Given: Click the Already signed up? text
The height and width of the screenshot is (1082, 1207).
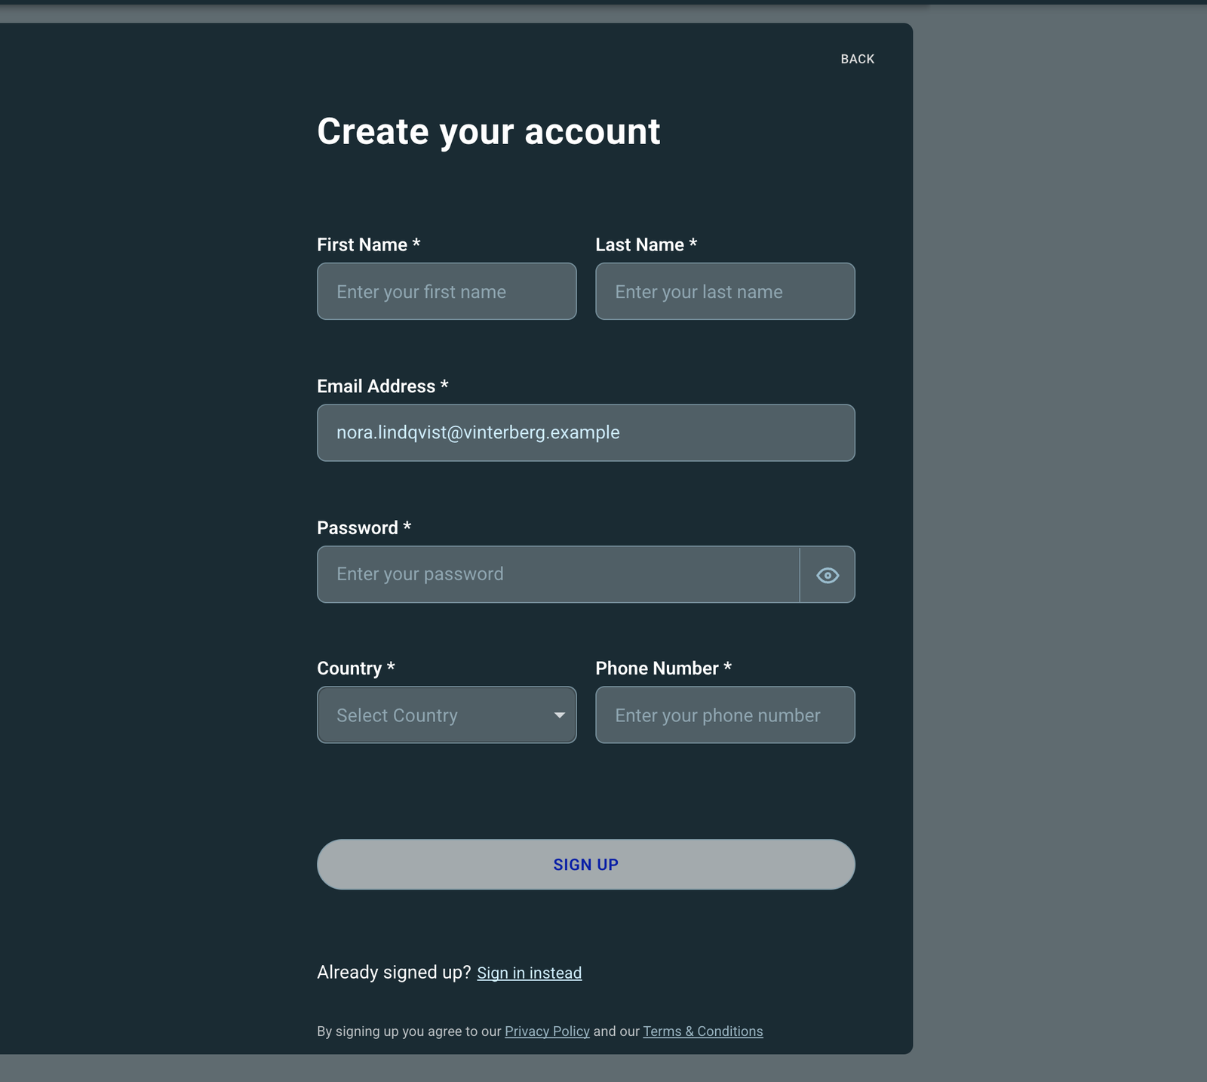Looking at the screenshot, I should [394, 972].
